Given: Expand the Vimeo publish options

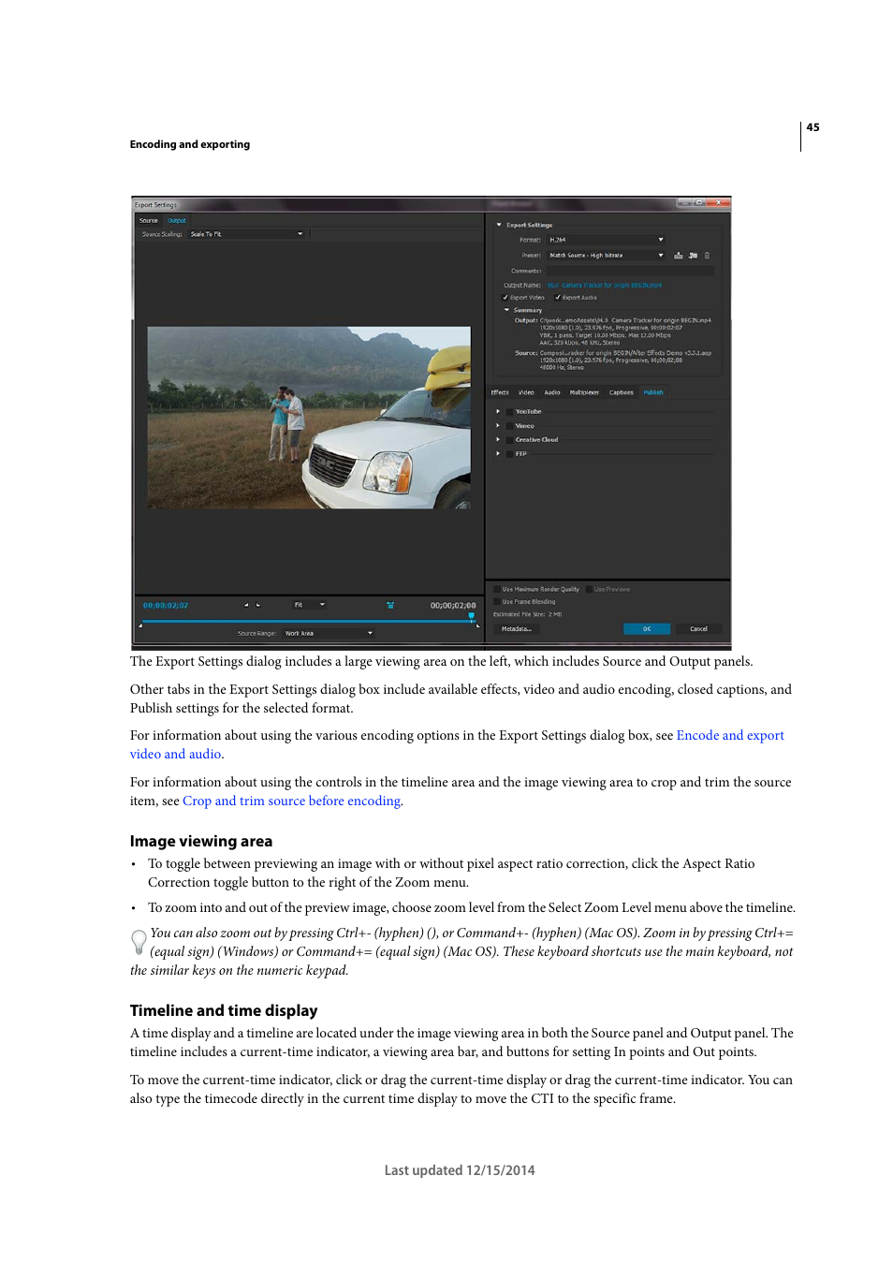Looking at the screenshot, I should coord(498,425).
